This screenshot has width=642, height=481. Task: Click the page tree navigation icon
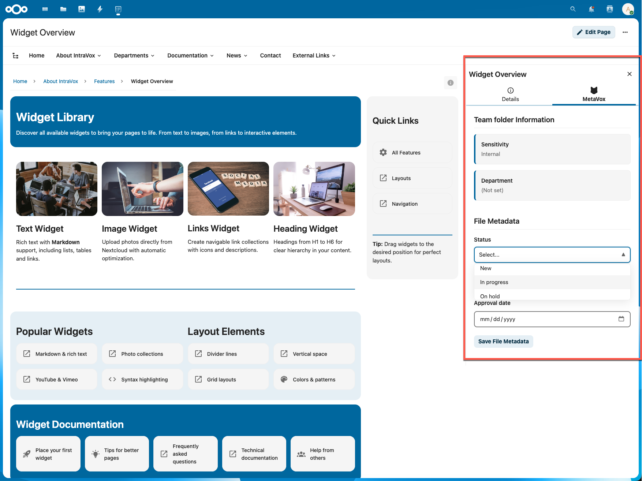point(15,56)
